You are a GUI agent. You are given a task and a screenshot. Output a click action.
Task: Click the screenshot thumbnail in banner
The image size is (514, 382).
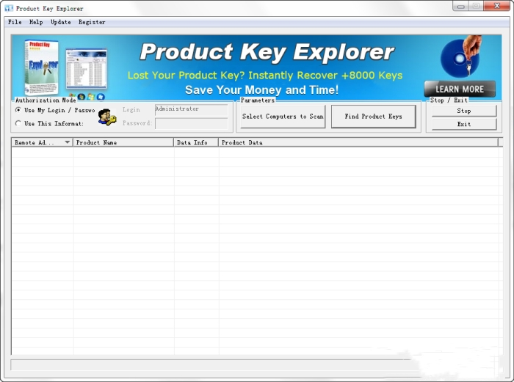(87, 69)
